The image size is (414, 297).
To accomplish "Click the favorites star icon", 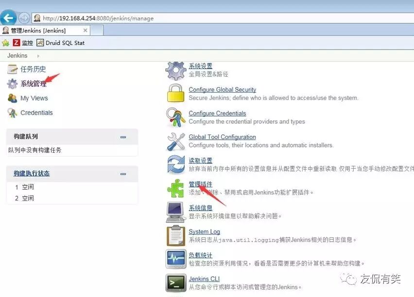I will [5, 43].
